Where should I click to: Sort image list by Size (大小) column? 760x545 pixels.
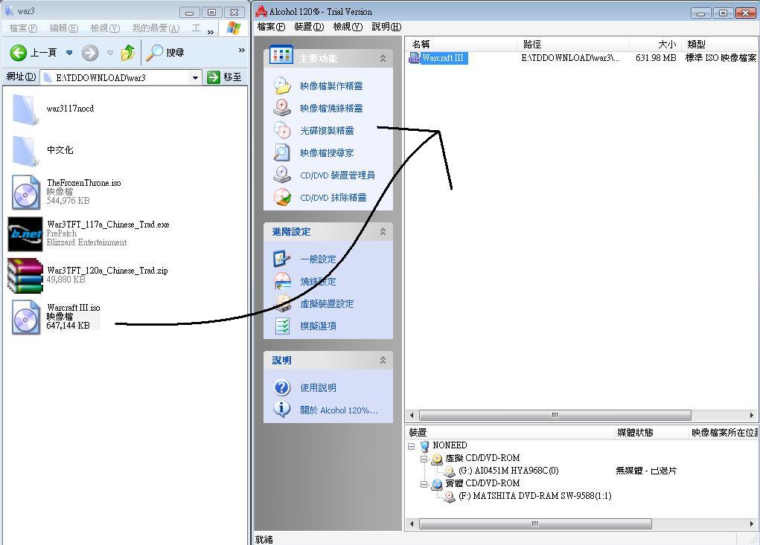pos(655,45)
